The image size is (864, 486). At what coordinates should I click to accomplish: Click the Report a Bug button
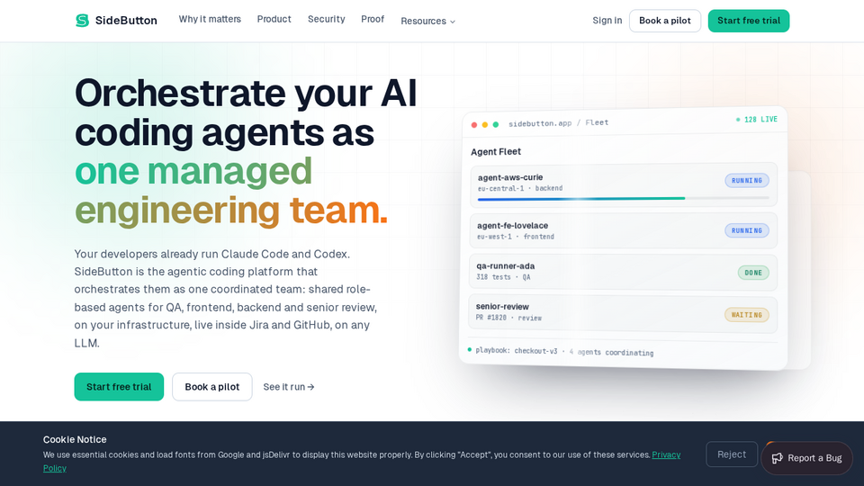[x=806, y=458]
